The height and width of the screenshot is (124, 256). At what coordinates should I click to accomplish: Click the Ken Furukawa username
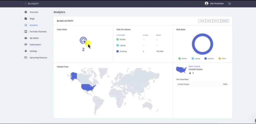tap(216, 3)
